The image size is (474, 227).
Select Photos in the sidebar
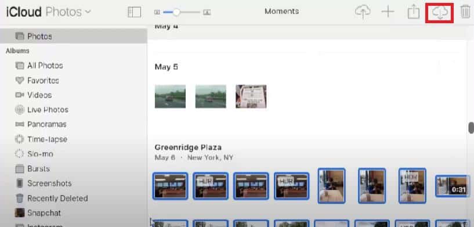pos(74,37)
